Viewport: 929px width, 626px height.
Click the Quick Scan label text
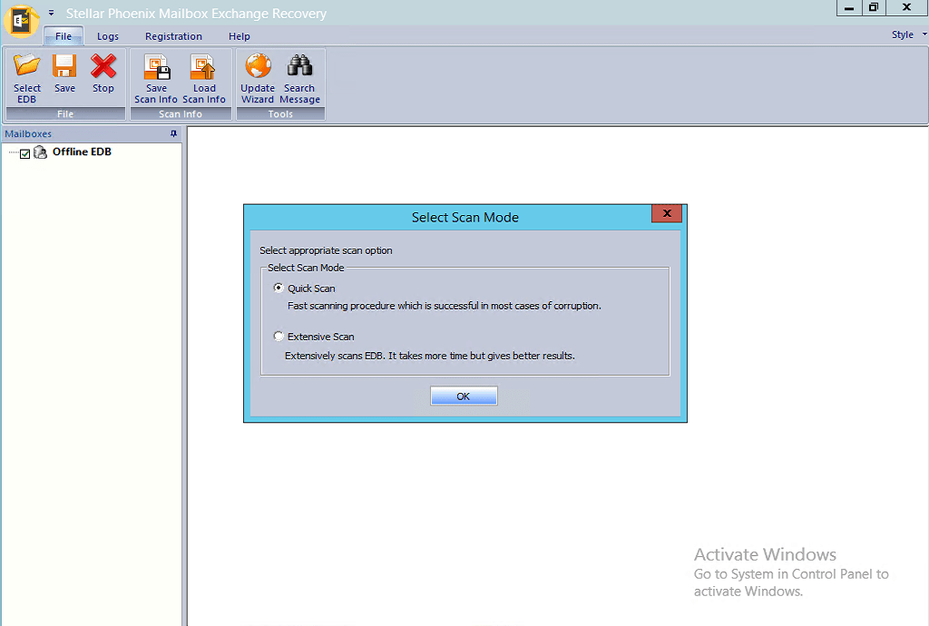[x=312, y=289]
